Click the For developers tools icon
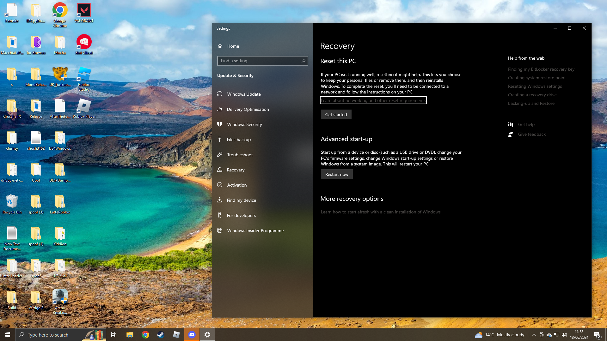The height and width of the screenshot is (341, 607). (x=220, y=215)
